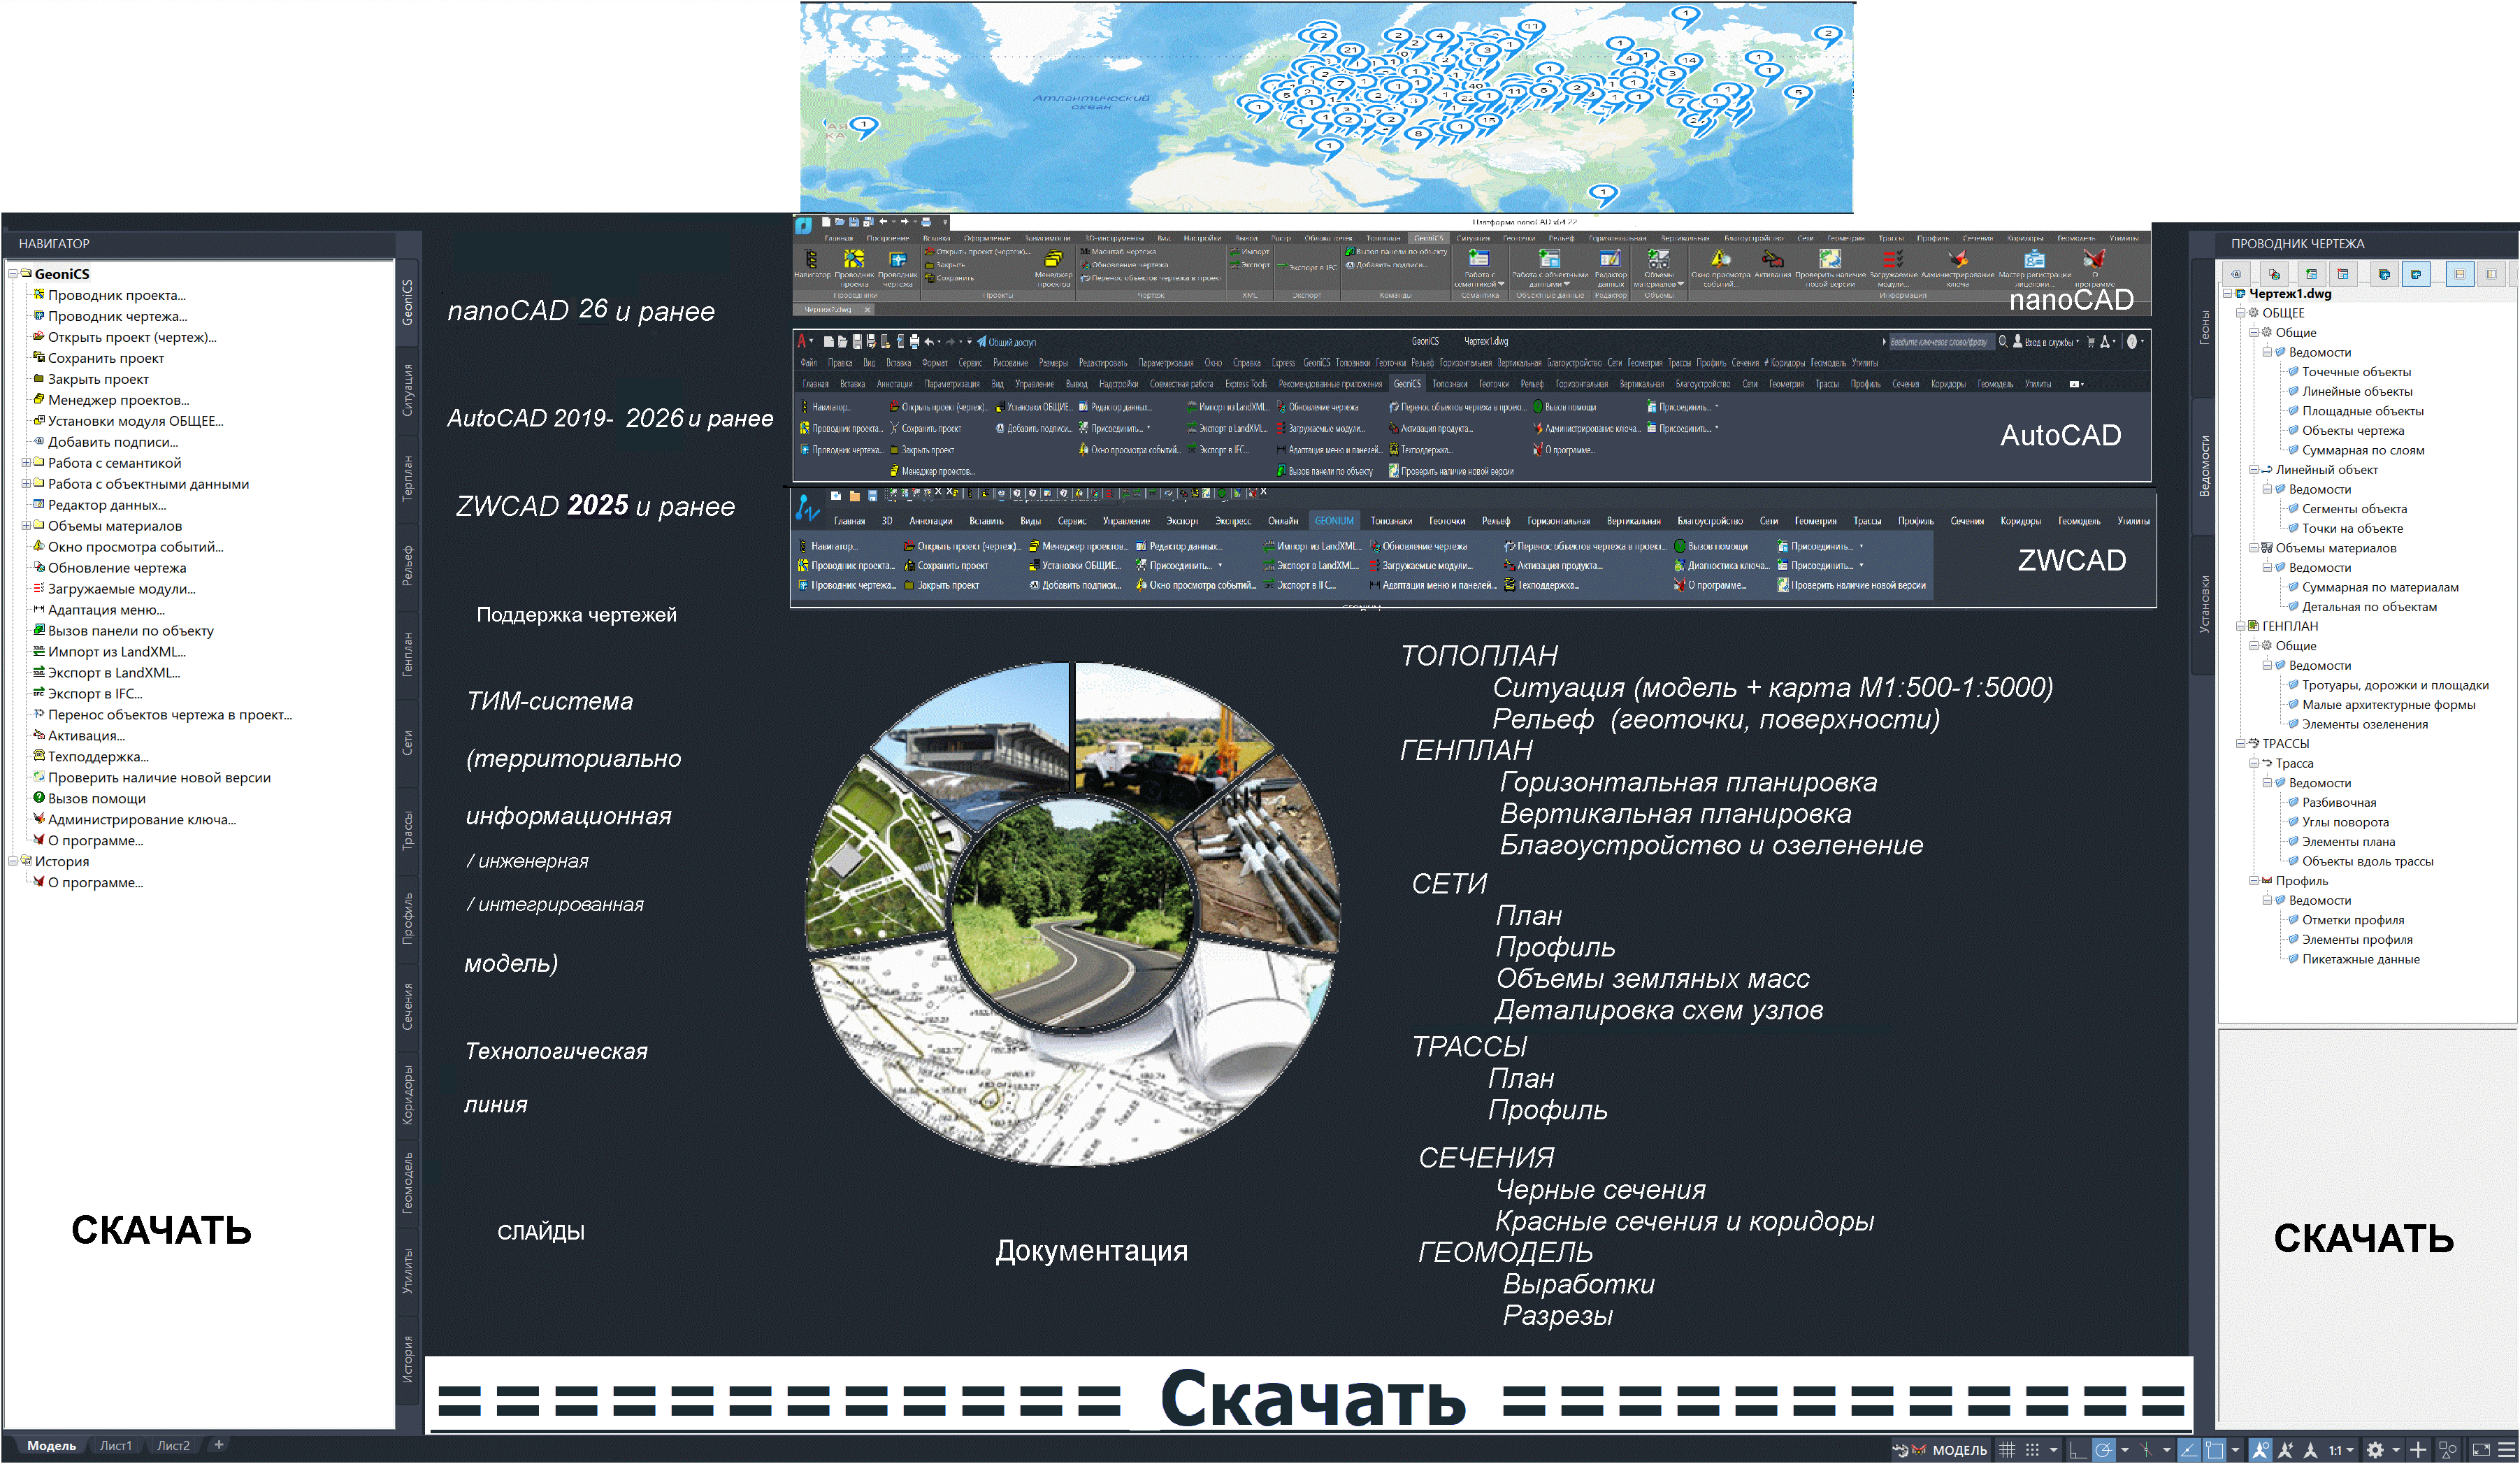Click the large 'Скачать' banner link

(x=1311, y=1398)
